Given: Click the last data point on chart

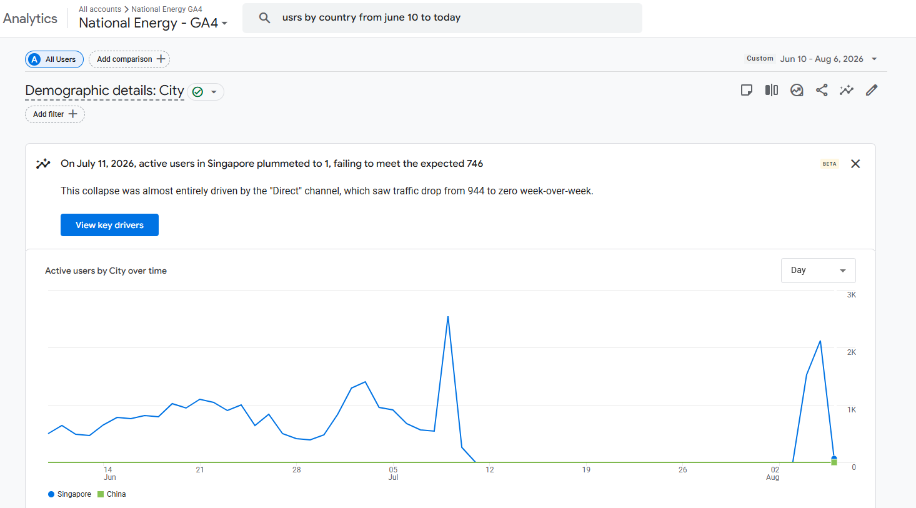Looking at the screenshot, I should pos(834,459).
